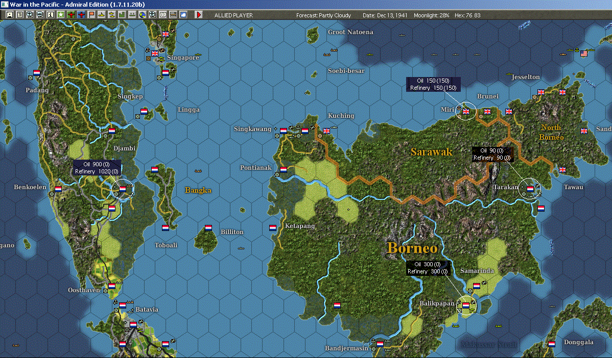Click the Oil 150 (150) info box
The image size is (612, 358).
(433, 84)
